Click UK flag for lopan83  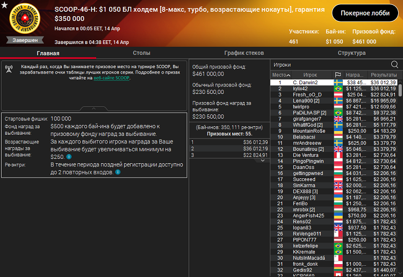338,228
